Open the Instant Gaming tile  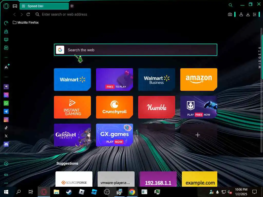coord(72,107)
